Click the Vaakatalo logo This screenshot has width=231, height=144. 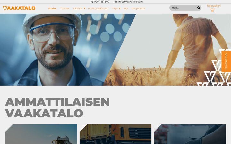(19, 8)
